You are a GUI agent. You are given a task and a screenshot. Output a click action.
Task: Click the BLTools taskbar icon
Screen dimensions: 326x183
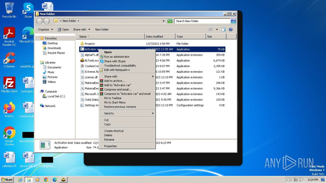tap(63, 180)
